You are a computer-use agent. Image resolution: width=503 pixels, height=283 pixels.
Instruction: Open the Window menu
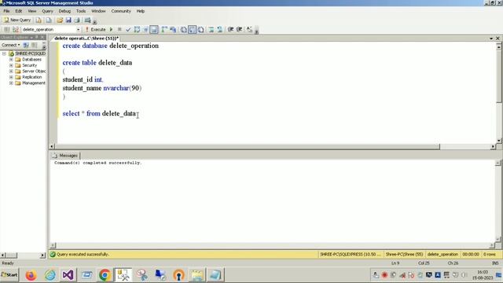pos(98,11)
